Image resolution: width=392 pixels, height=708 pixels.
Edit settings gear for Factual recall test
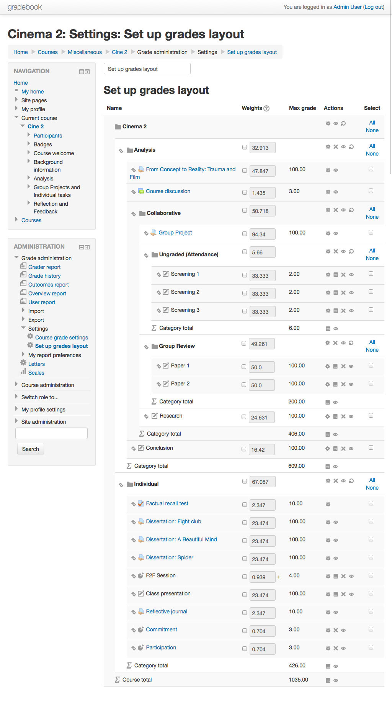(x=328, y=504)
